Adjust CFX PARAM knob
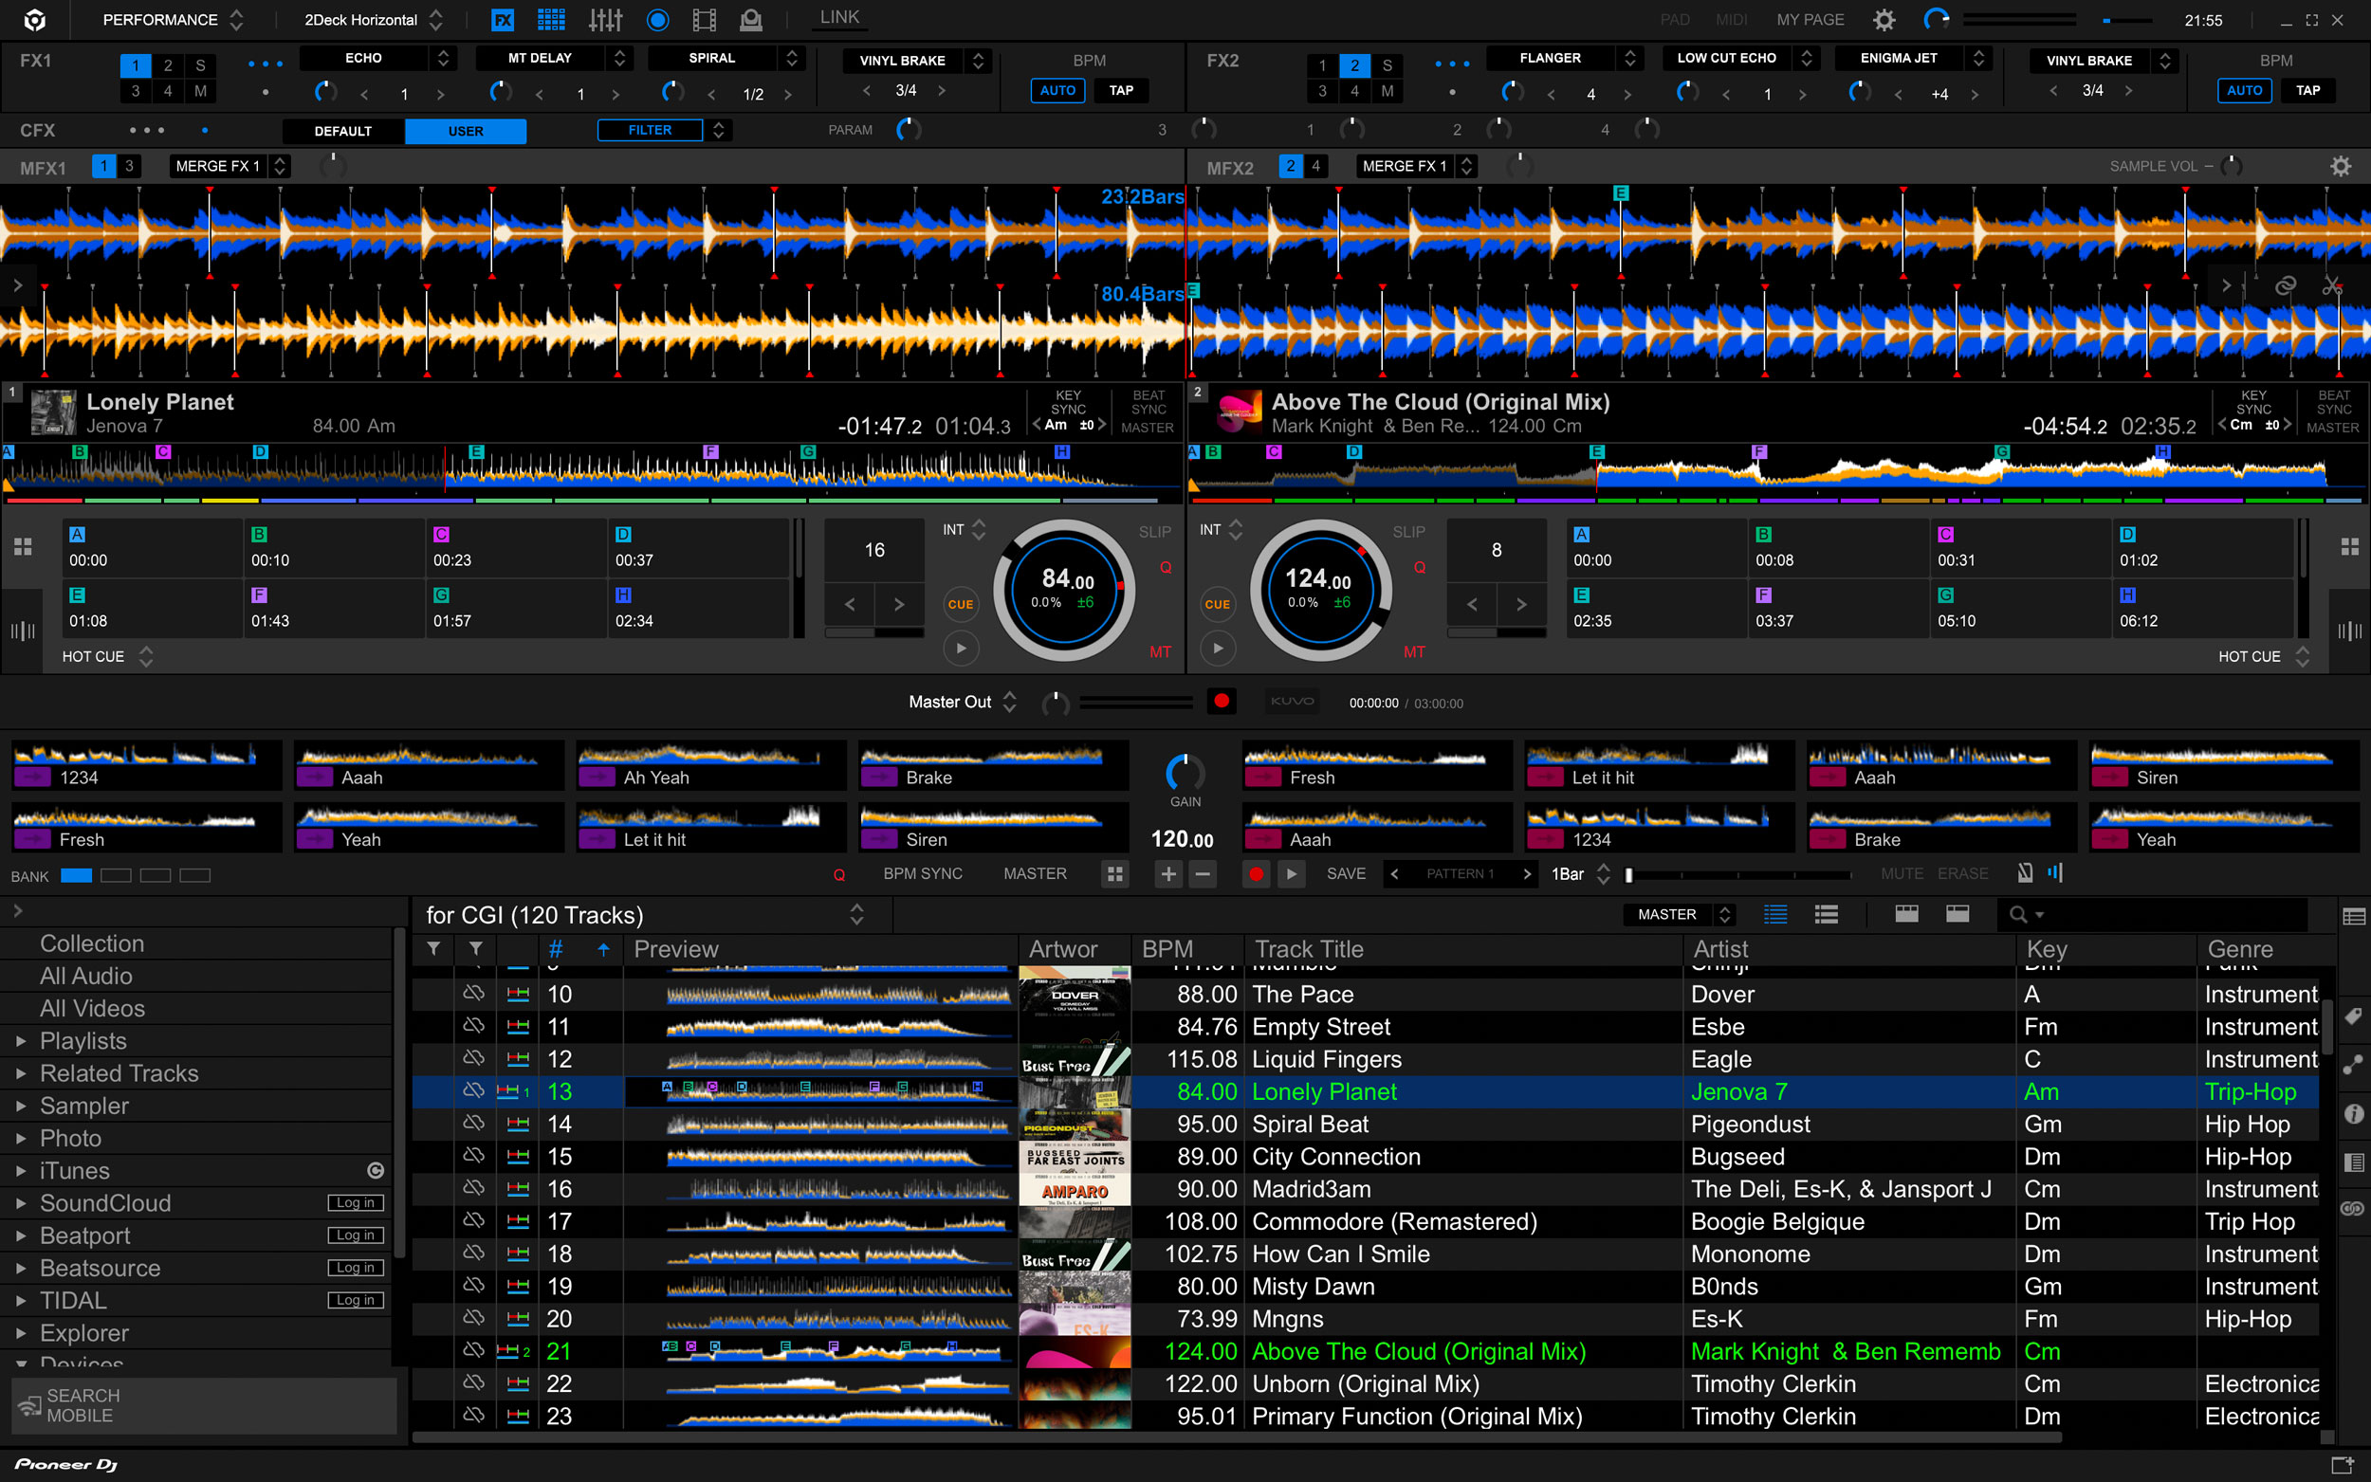The image size is (2371, 1482). pos(908,129)
